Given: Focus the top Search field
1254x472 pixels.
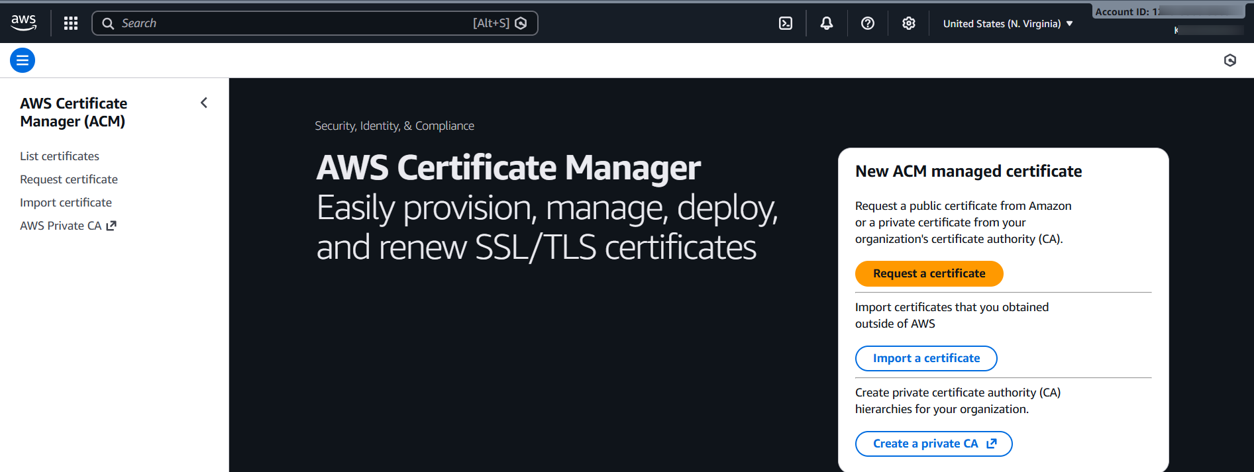Looking at the screenshot, I should 315,23.
